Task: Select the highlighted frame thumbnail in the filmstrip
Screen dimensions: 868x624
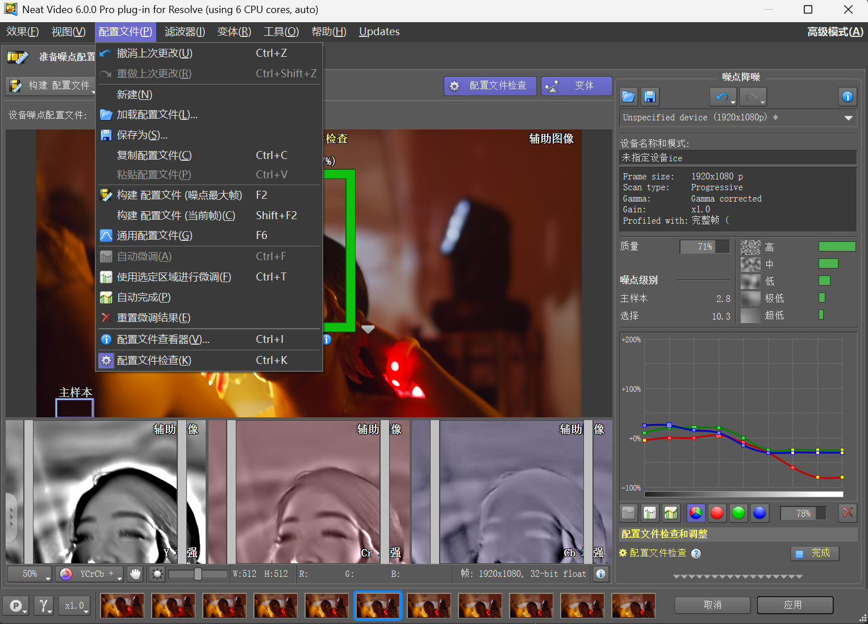Action: click(x=378, y=606)
